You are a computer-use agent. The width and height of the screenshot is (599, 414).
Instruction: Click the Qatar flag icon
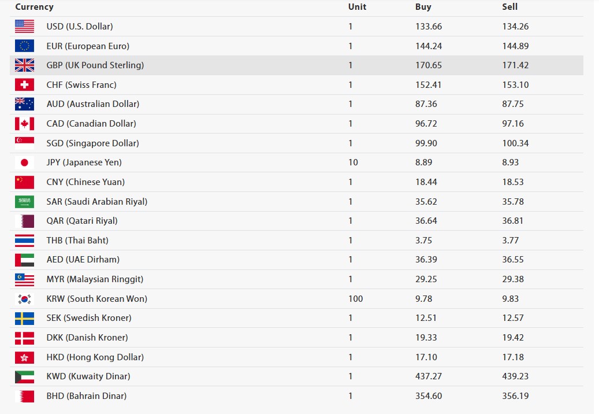coord(24,221)
